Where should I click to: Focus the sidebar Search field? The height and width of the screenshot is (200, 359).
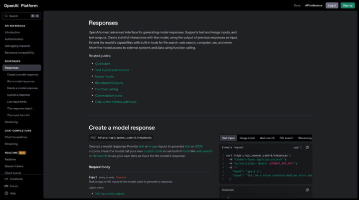(21, 16)
